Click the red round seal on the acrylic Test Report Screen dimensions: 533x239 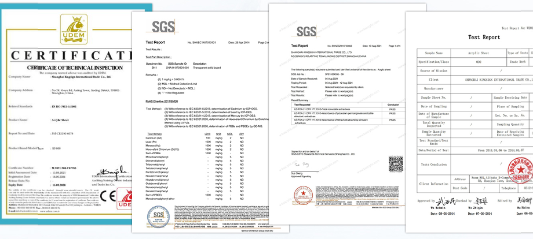(521, 171)
